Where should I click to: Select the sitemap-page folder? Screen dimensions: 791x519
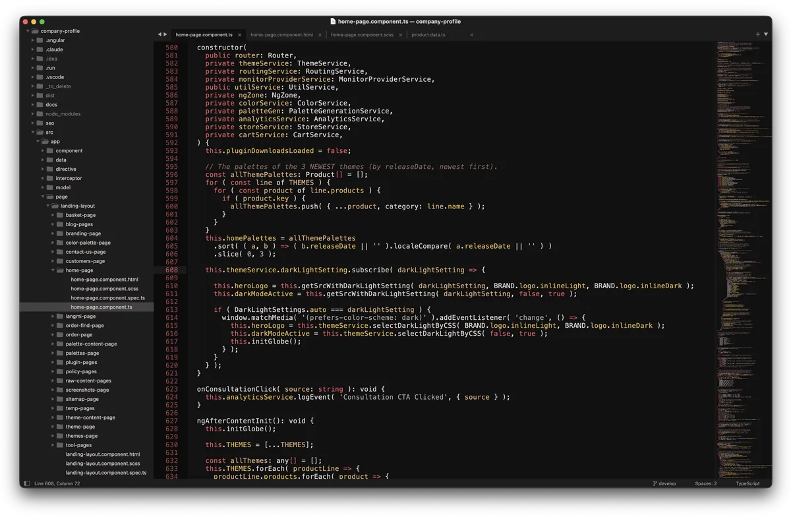(82, 399)
